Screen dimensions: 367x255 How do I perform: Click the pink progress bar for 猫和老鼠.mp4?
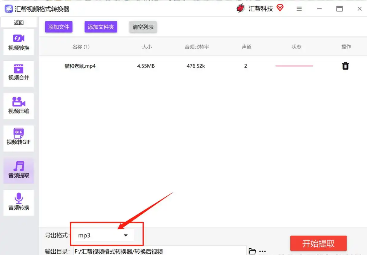tap(294, 66)
